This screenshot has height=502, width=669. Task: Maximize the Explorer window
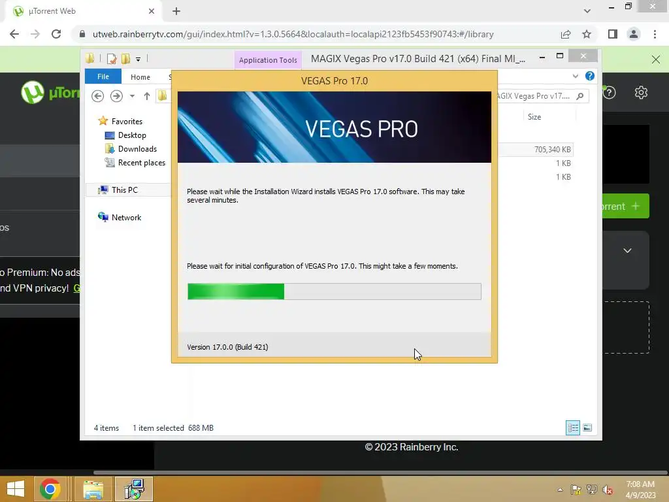coord(560,56)
